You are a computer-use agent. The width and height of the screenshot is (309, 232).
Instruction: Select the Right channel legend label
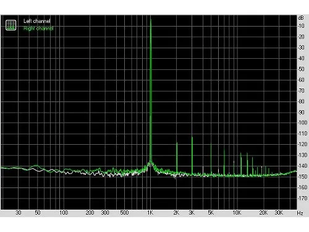pyautogui.click(x=38, y=28)
